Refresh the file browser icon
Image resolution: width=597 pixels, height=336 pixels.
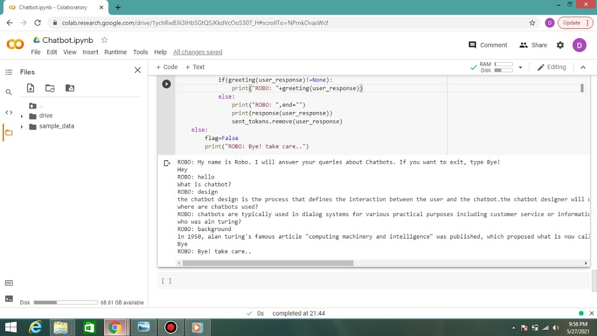point(50,88)
